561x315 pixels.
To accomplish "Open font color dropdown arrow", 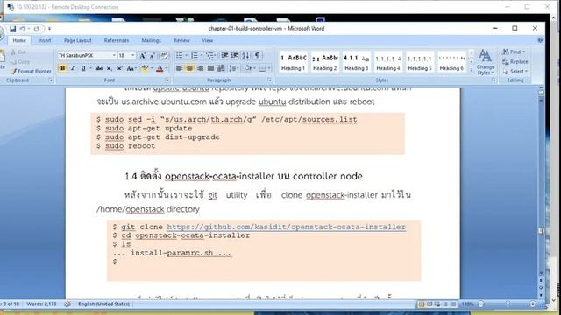I will point(167,68).
